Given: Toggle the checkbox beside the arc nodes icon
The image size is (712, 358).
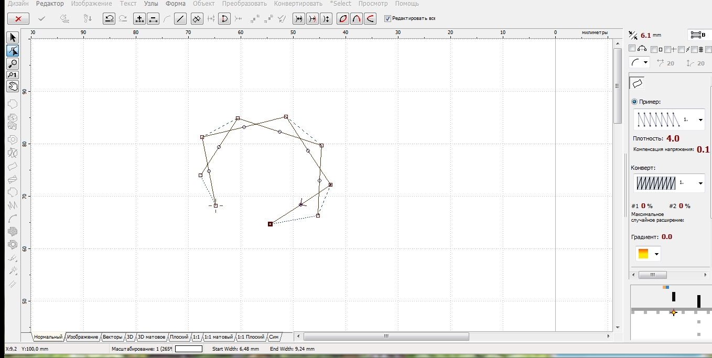Looking at the screenshot, I should click(x=632, y=48).
